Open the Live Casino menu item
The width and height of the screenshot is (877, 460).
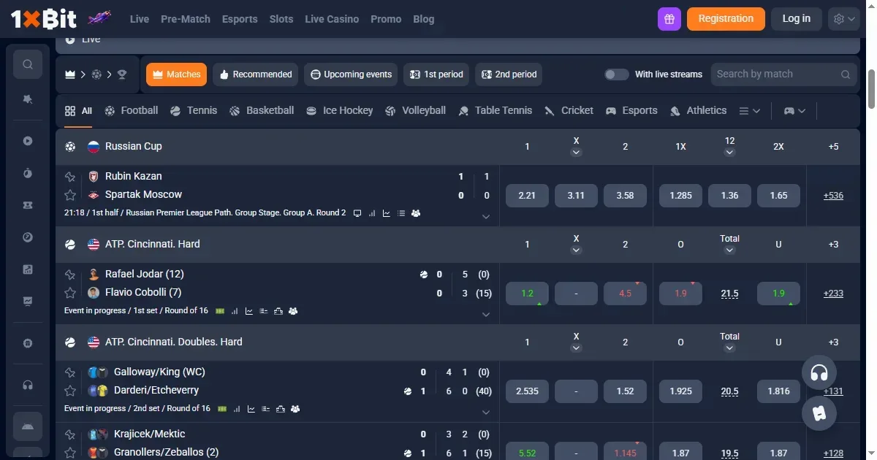[332, 19]
